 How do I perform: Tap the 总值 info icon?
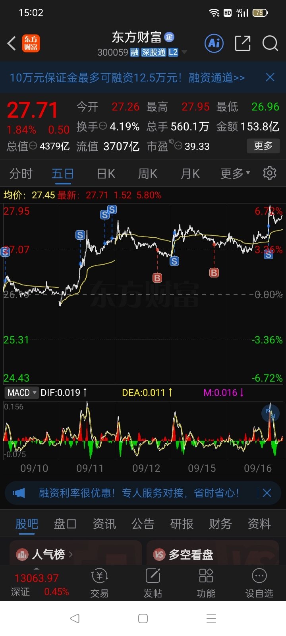33,146
